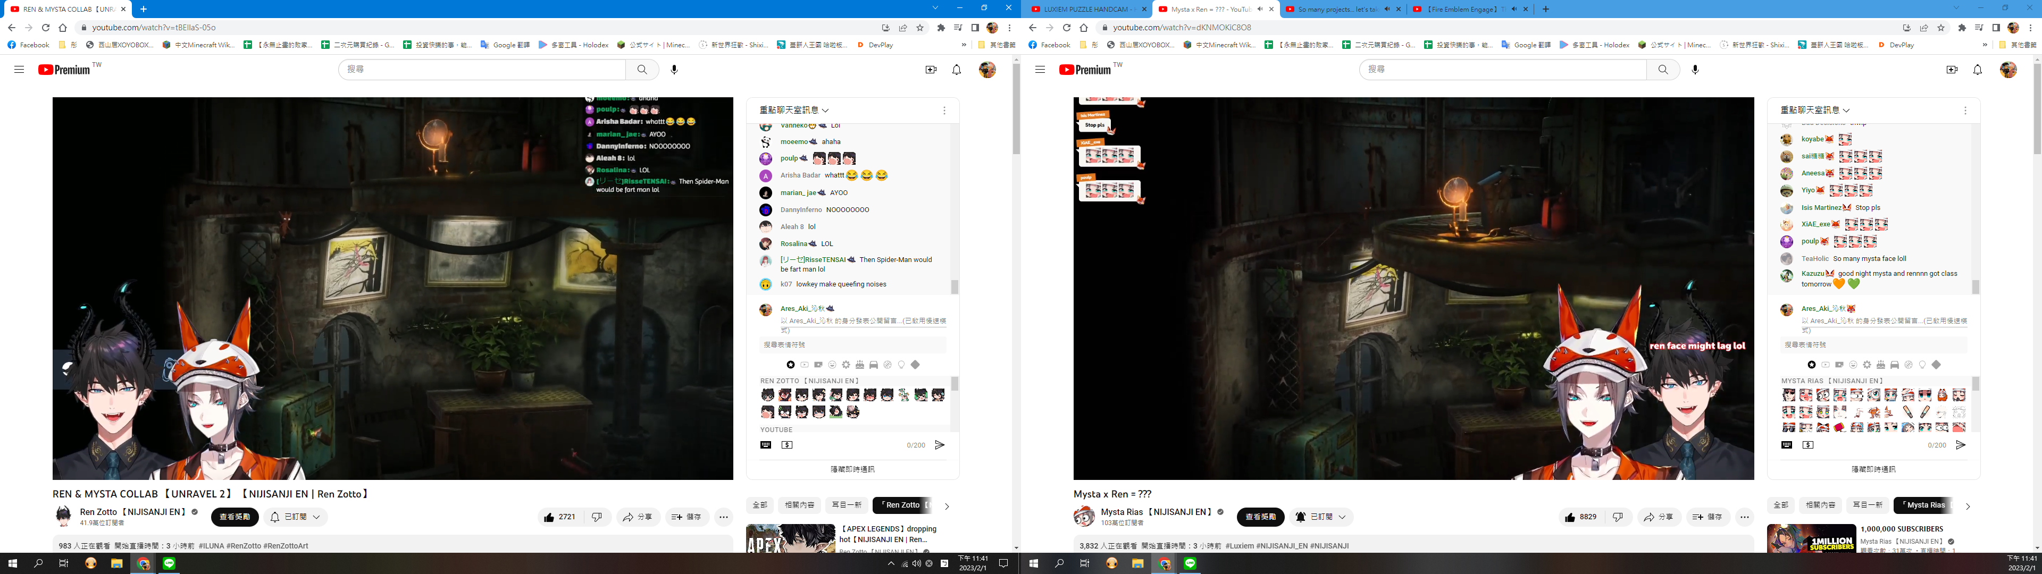Image resolution: width=2042 pixels, height=574 pixels.
Task: Save the Mysta Rias video to playlist
Action: tap(1708, 517)
